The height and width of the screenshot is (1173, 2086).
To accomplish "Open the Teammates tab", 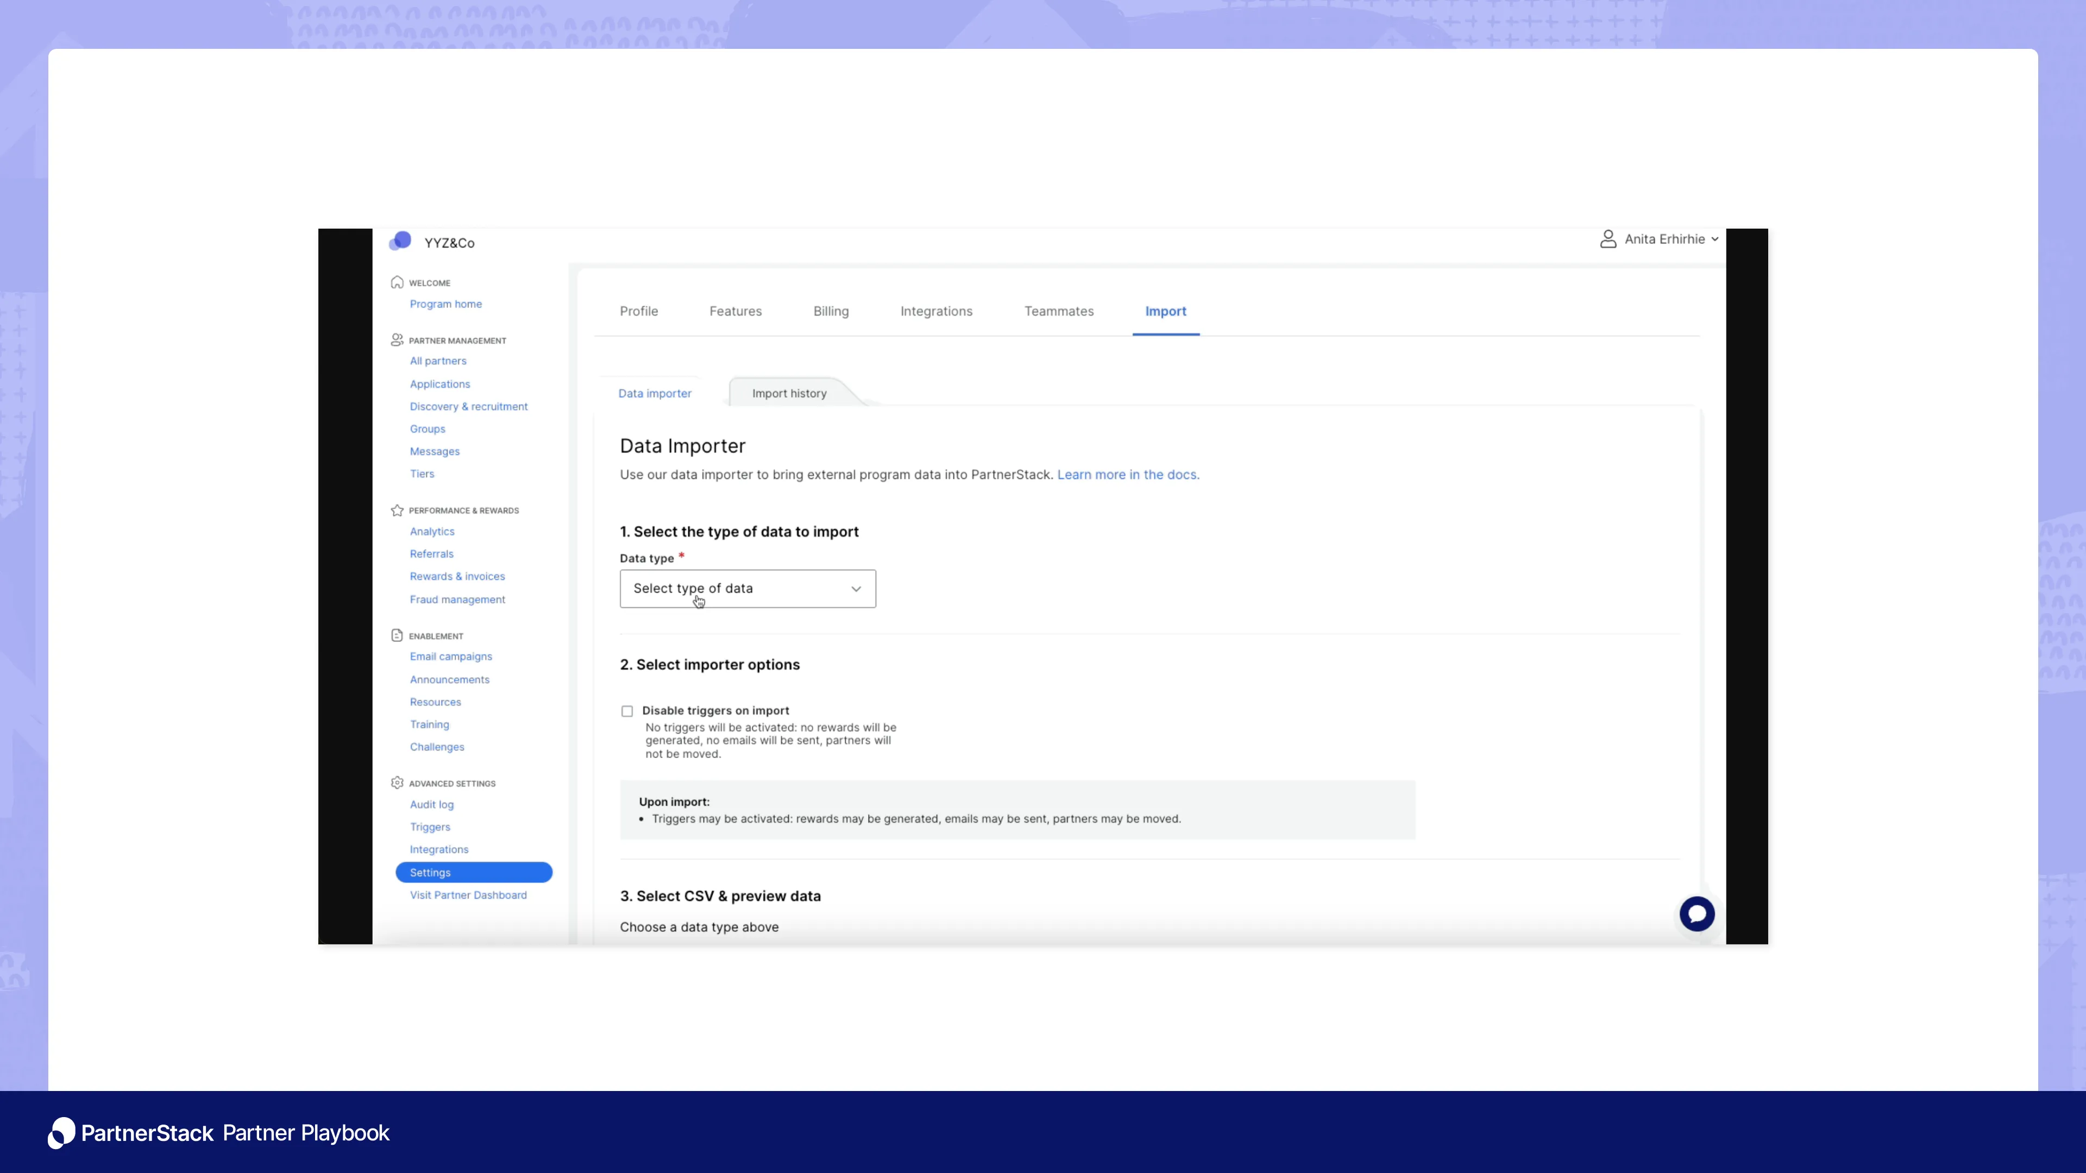I will 1059,311.
